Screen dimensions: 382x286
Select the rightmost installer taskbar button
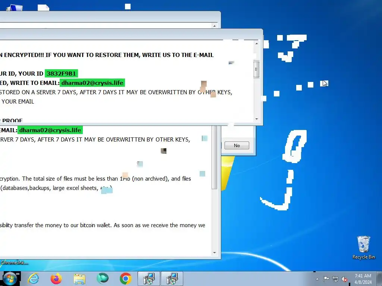click(x=172, y=279)
